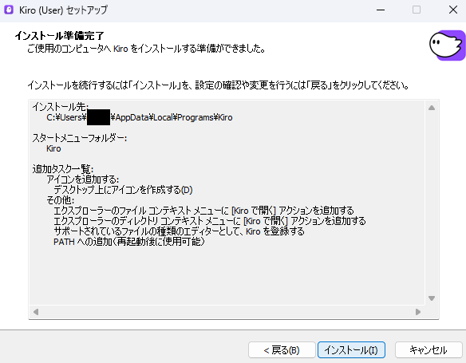Screen dimensions: 466x363
Task: Click the Kiro ghost logo
Action: click(x=448, y=45)
